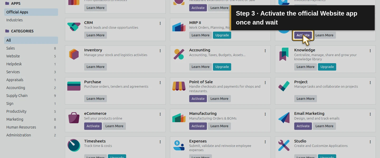Click the eCommerce shopping bag icon
Viewport: 380px width, 158px height.
(74, 118)
